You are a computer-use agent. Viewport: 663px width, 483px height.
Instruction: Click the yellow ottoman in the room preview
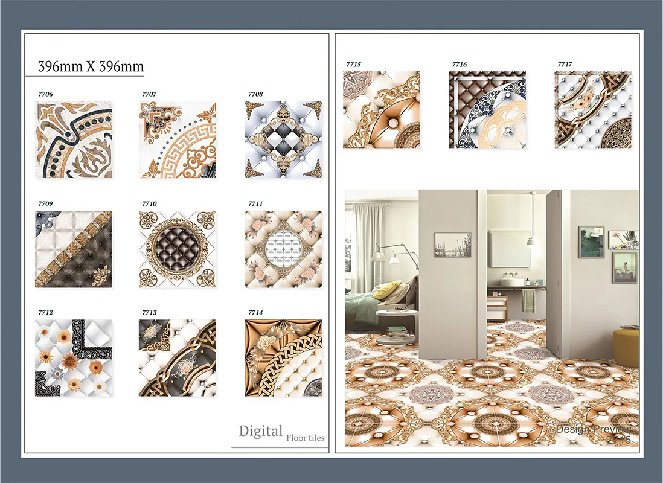[626, 348]
